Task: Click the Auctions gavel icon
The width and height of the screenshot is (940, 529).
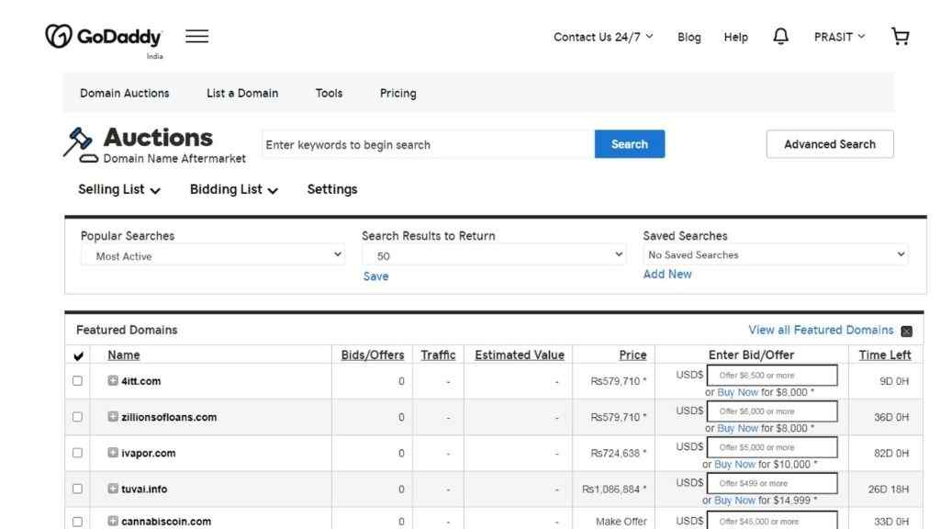Action: click(81, 144)
